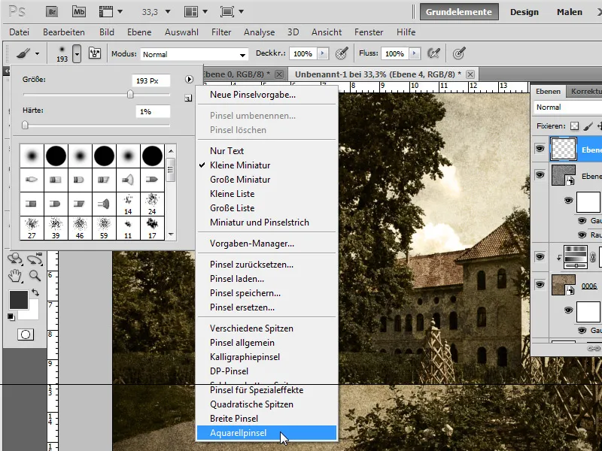Pick brush preset 27
602x451 pixels.
coord(32,229)
